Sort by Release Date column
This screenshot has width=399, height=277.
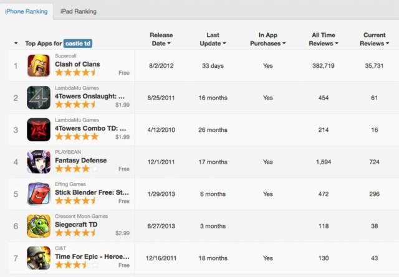pos(161,39)
